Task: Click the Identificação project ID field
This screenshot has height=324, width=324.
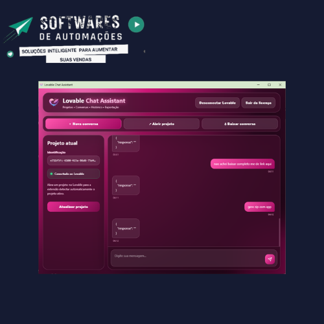Action: [x=73, y=161]
